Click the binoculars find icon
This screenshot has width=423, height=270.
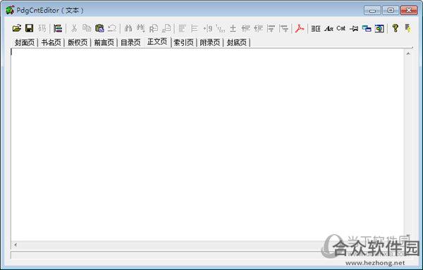128,28
